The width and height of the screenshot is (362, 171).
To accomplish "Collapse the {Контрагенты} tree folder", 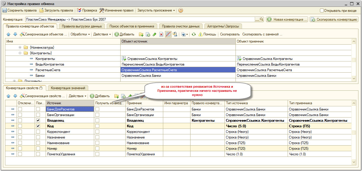I will (20, 53).
